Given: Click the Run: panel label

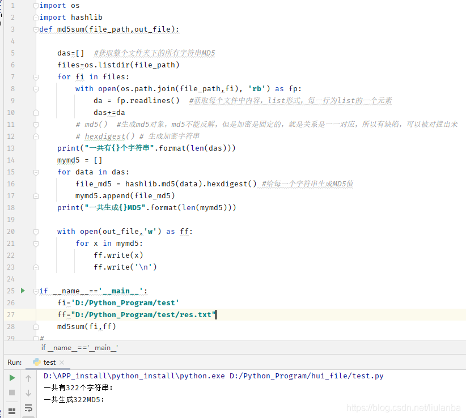Looking at the screenshot, I should [15, 362].
